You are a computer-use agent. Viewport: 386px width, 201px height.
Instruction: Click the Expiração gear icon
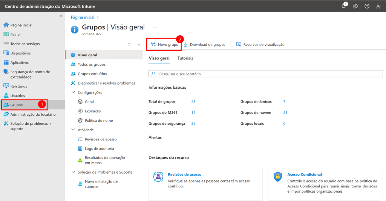coord(80,111)
